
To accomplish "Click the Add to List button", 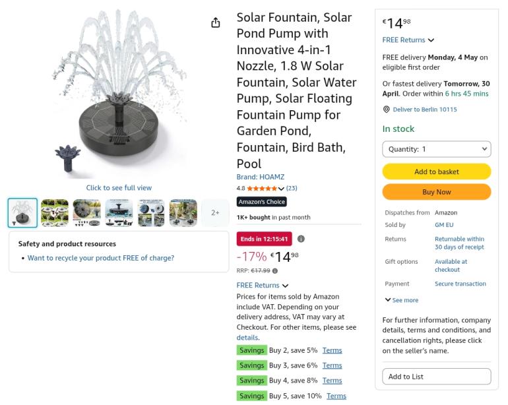I will 437,377.
